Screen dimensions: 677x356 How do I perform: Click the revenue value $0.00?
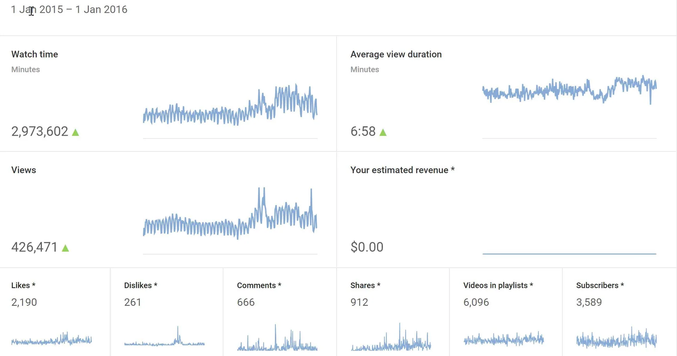tap(367, 247)
